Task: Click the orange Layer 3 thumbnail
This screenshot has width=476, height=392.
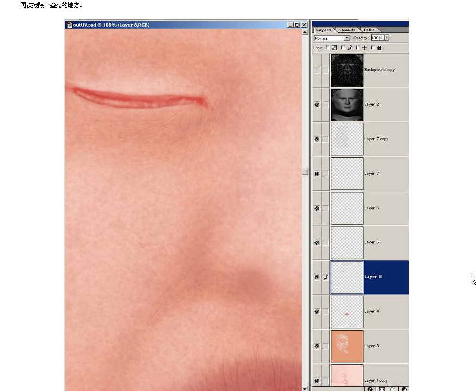Action: coord(347,346)
